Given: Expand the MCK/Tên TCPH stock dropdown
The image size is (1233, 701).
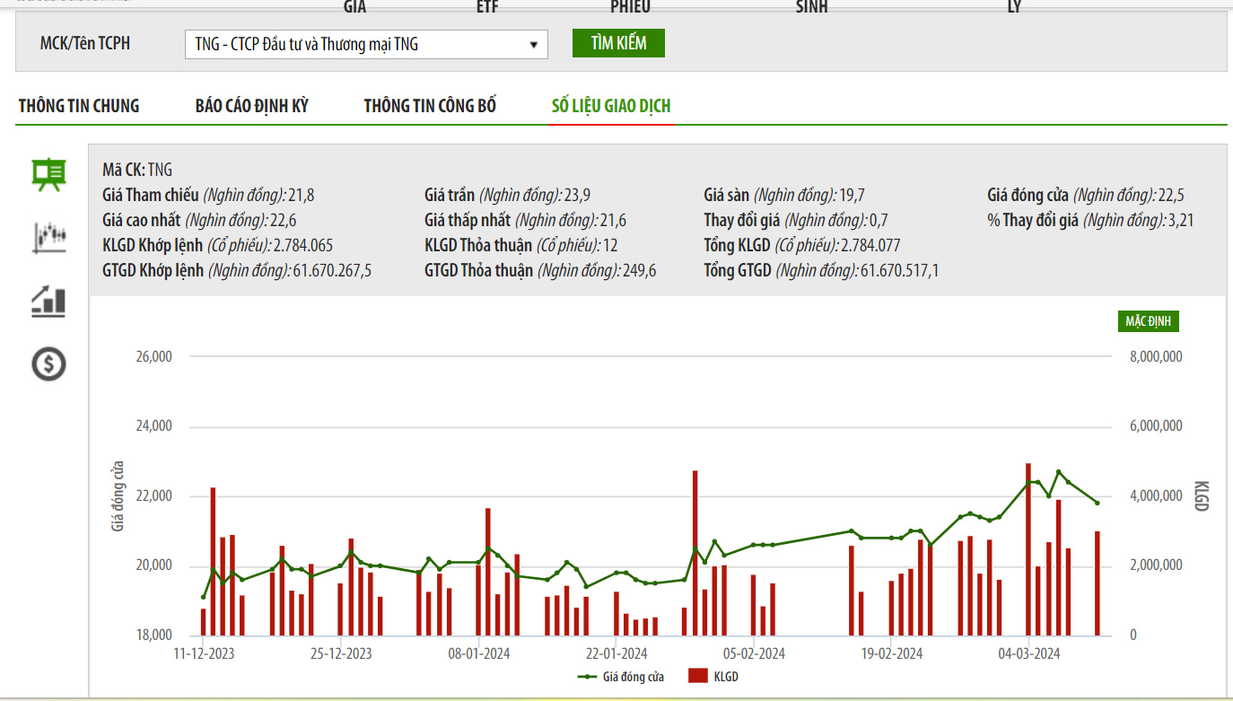Looking at the screenshot, I should pos(365,44).
